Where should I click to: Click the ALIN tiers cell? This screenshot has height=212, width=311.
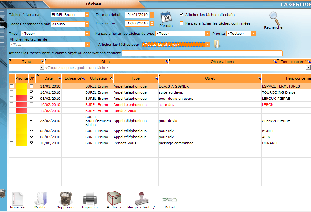[286, 137]
